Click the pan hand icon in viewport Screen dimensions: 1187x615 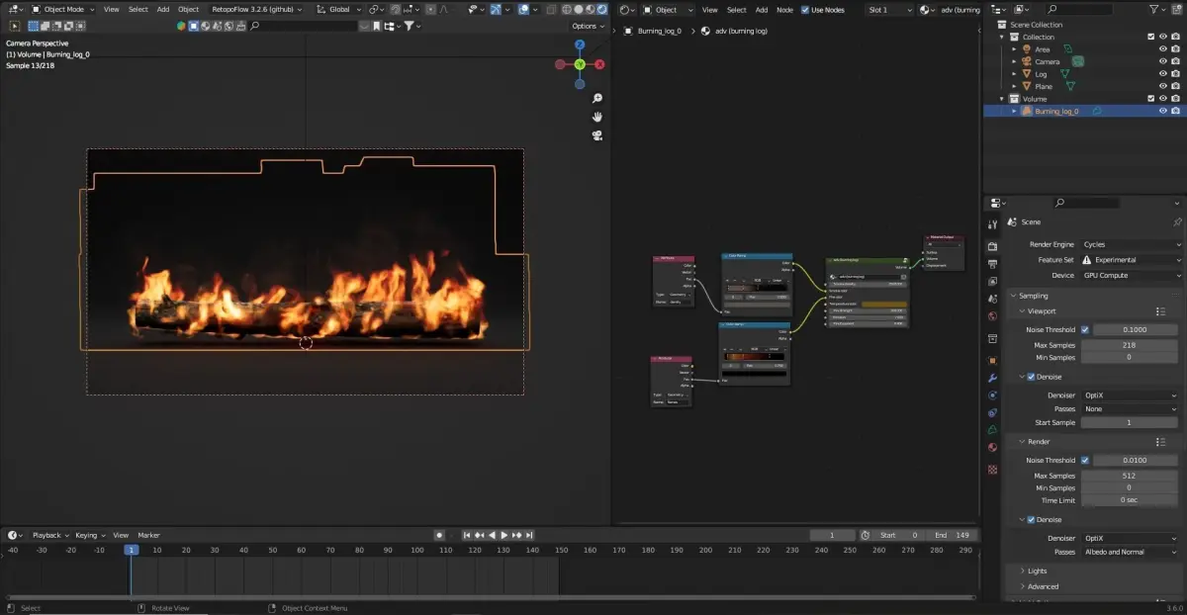(597, 117)
